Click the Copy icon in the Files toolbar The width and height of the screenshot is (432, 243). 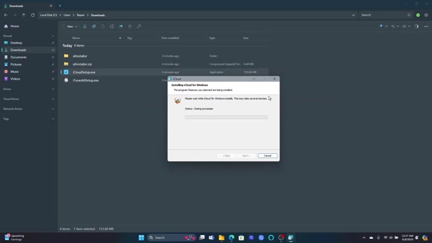[94, 26]
